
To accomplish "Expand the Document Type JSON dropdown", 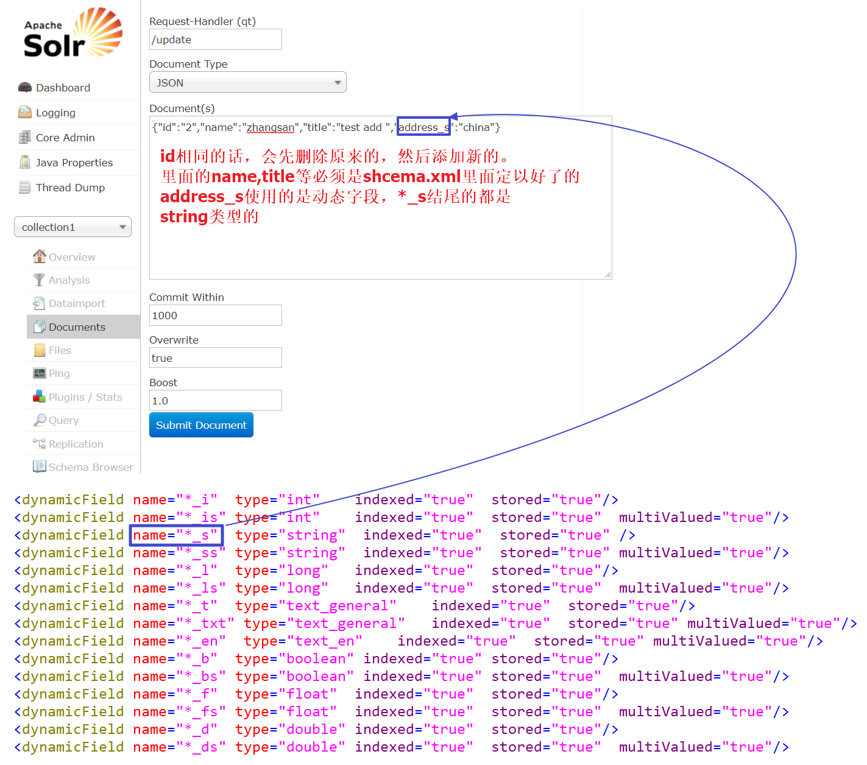I will click(247, 82).
